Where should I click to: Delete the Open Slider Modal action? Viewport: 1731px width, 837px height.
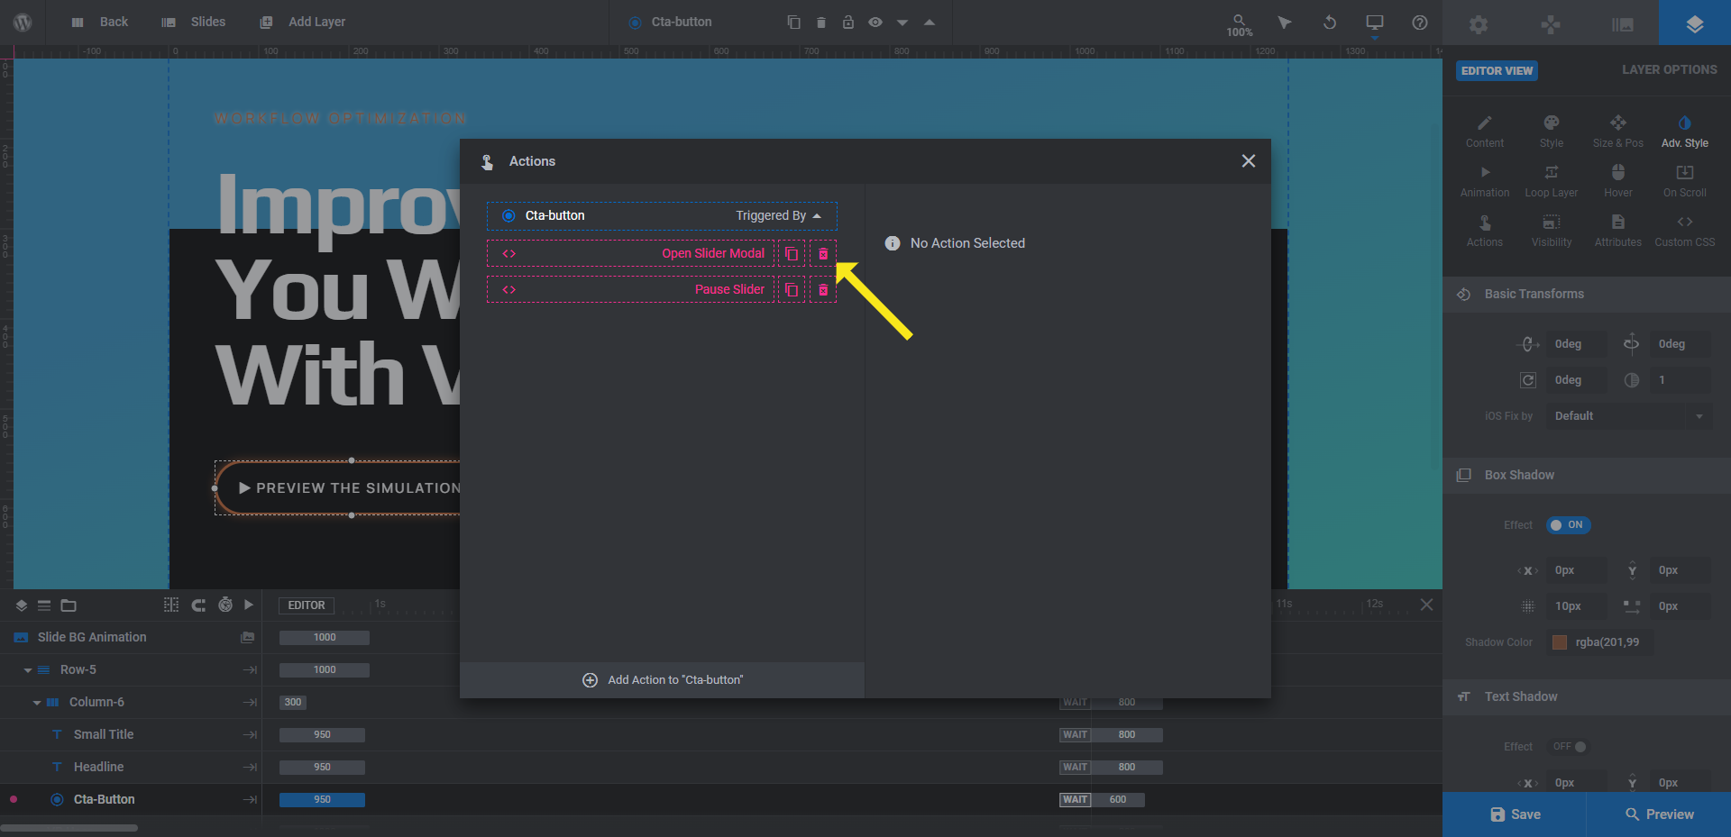(823, 254)
